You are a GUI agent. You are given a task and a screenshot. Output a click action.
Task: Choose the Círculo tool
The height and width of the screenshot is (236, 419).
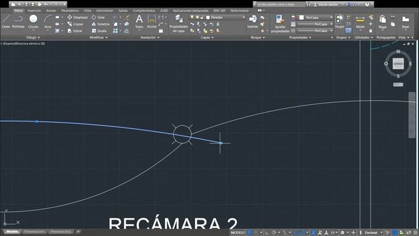[x=33, y=22]
